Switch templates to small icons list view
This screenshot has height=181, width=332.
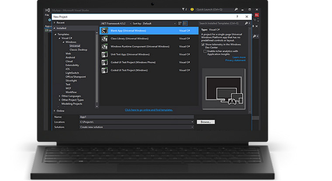click(x=185, y=23)
